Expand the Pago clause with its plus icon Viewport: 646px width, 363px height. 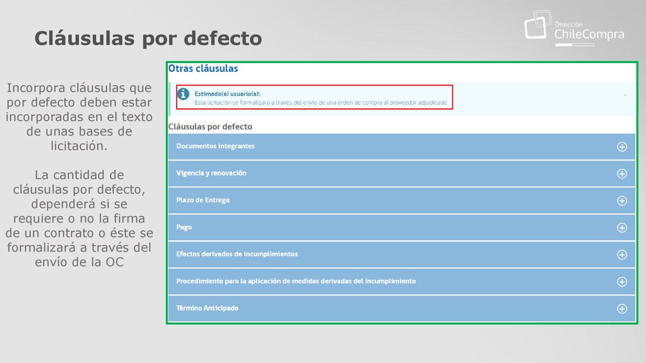click(x=621, y=228)
